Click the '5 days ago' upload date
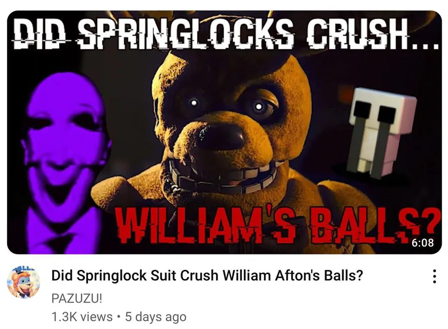 click(156, 317)
